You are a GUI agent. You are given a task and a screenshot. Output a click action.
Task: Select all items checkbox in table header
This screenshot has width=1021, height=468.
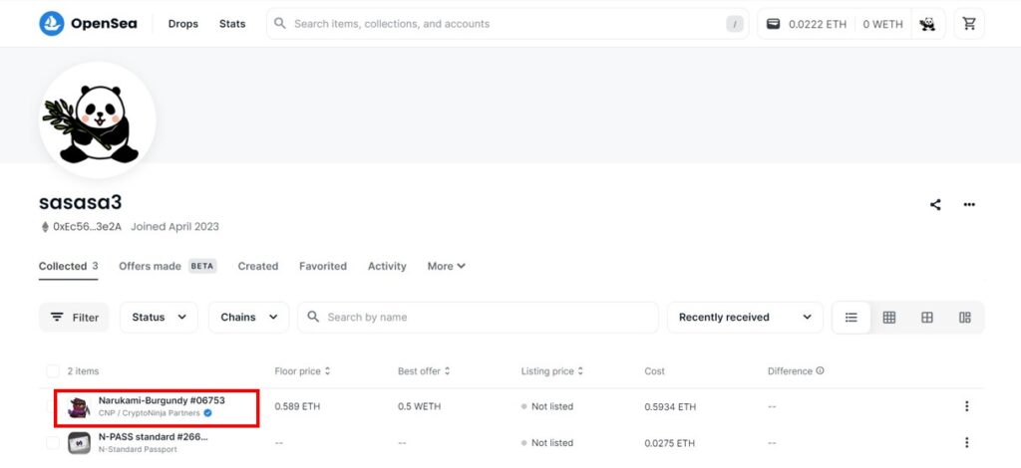[x=53, y=371]
